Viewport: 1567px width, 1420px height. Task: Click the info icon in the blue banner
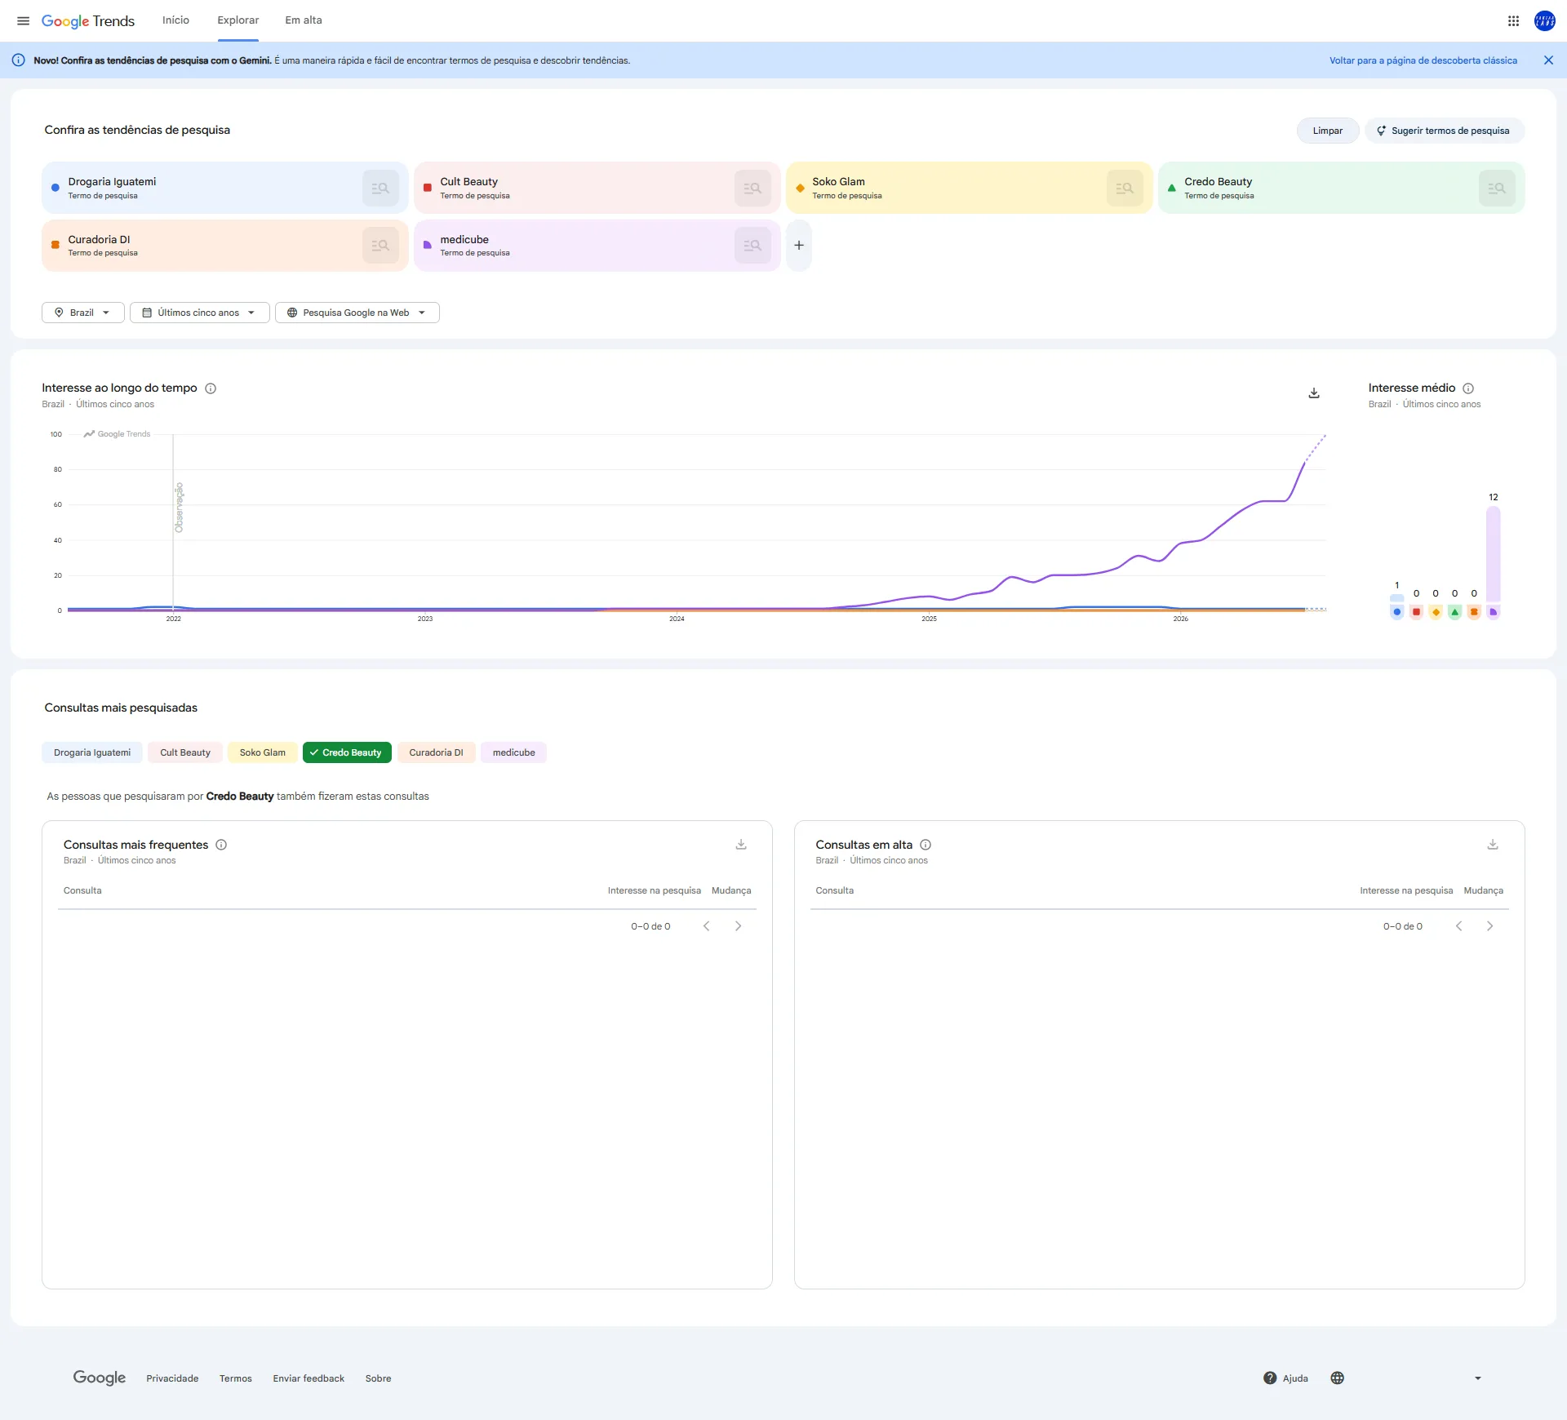click(18, 60)
